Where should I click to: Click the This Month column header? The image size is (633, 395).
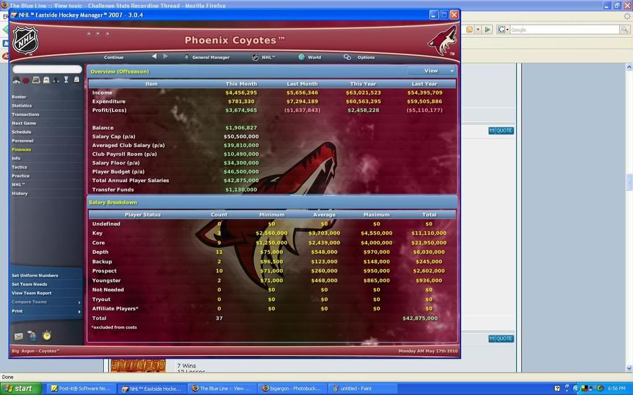click(x=242, y=84)
